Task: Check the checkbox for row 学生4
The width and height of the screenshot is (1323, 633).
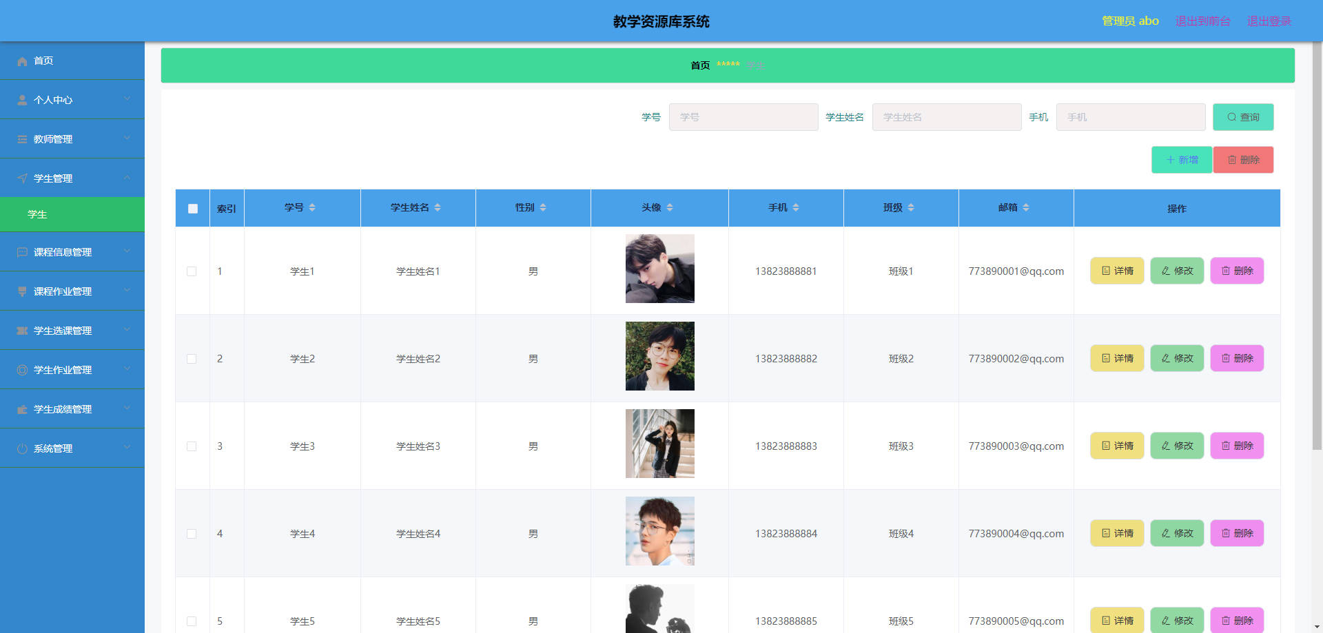Action: point(192,534)
